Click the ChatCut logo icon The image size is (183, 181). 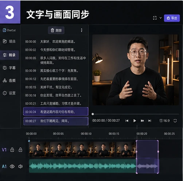pyautogui.click(x=4, y=30)
